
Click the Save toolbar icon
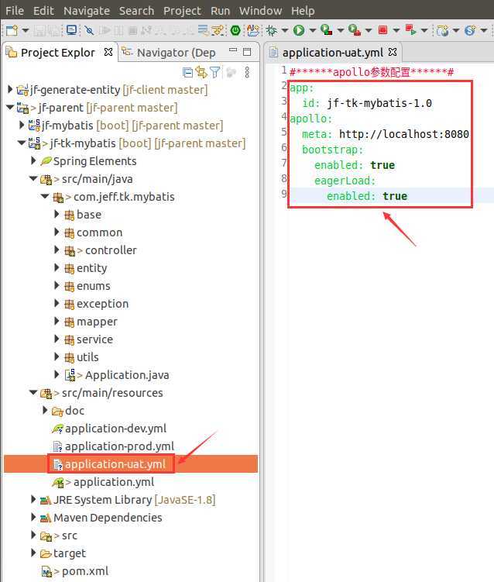pyautogui.click(x=39, y=30)
